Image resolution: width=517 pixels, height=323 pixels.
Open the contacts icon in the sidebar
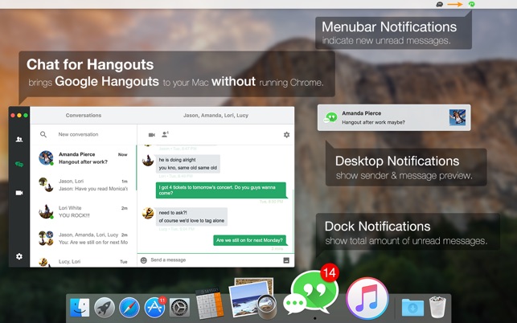(x=19, y=139)
